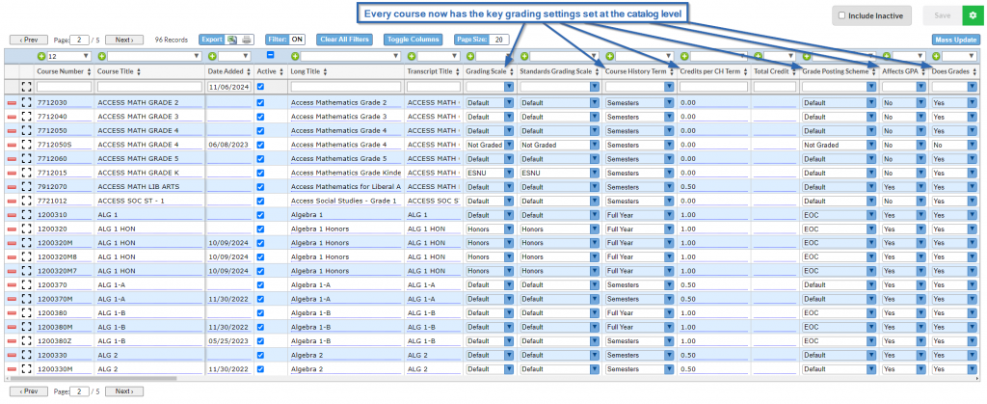Change Affects GPA dropdown for course 7712040
The image size is (987, 404).
tap(920, 116)
